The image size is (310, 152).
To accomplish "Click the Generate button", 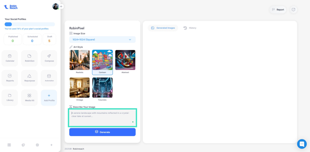I will pos(102,132).
